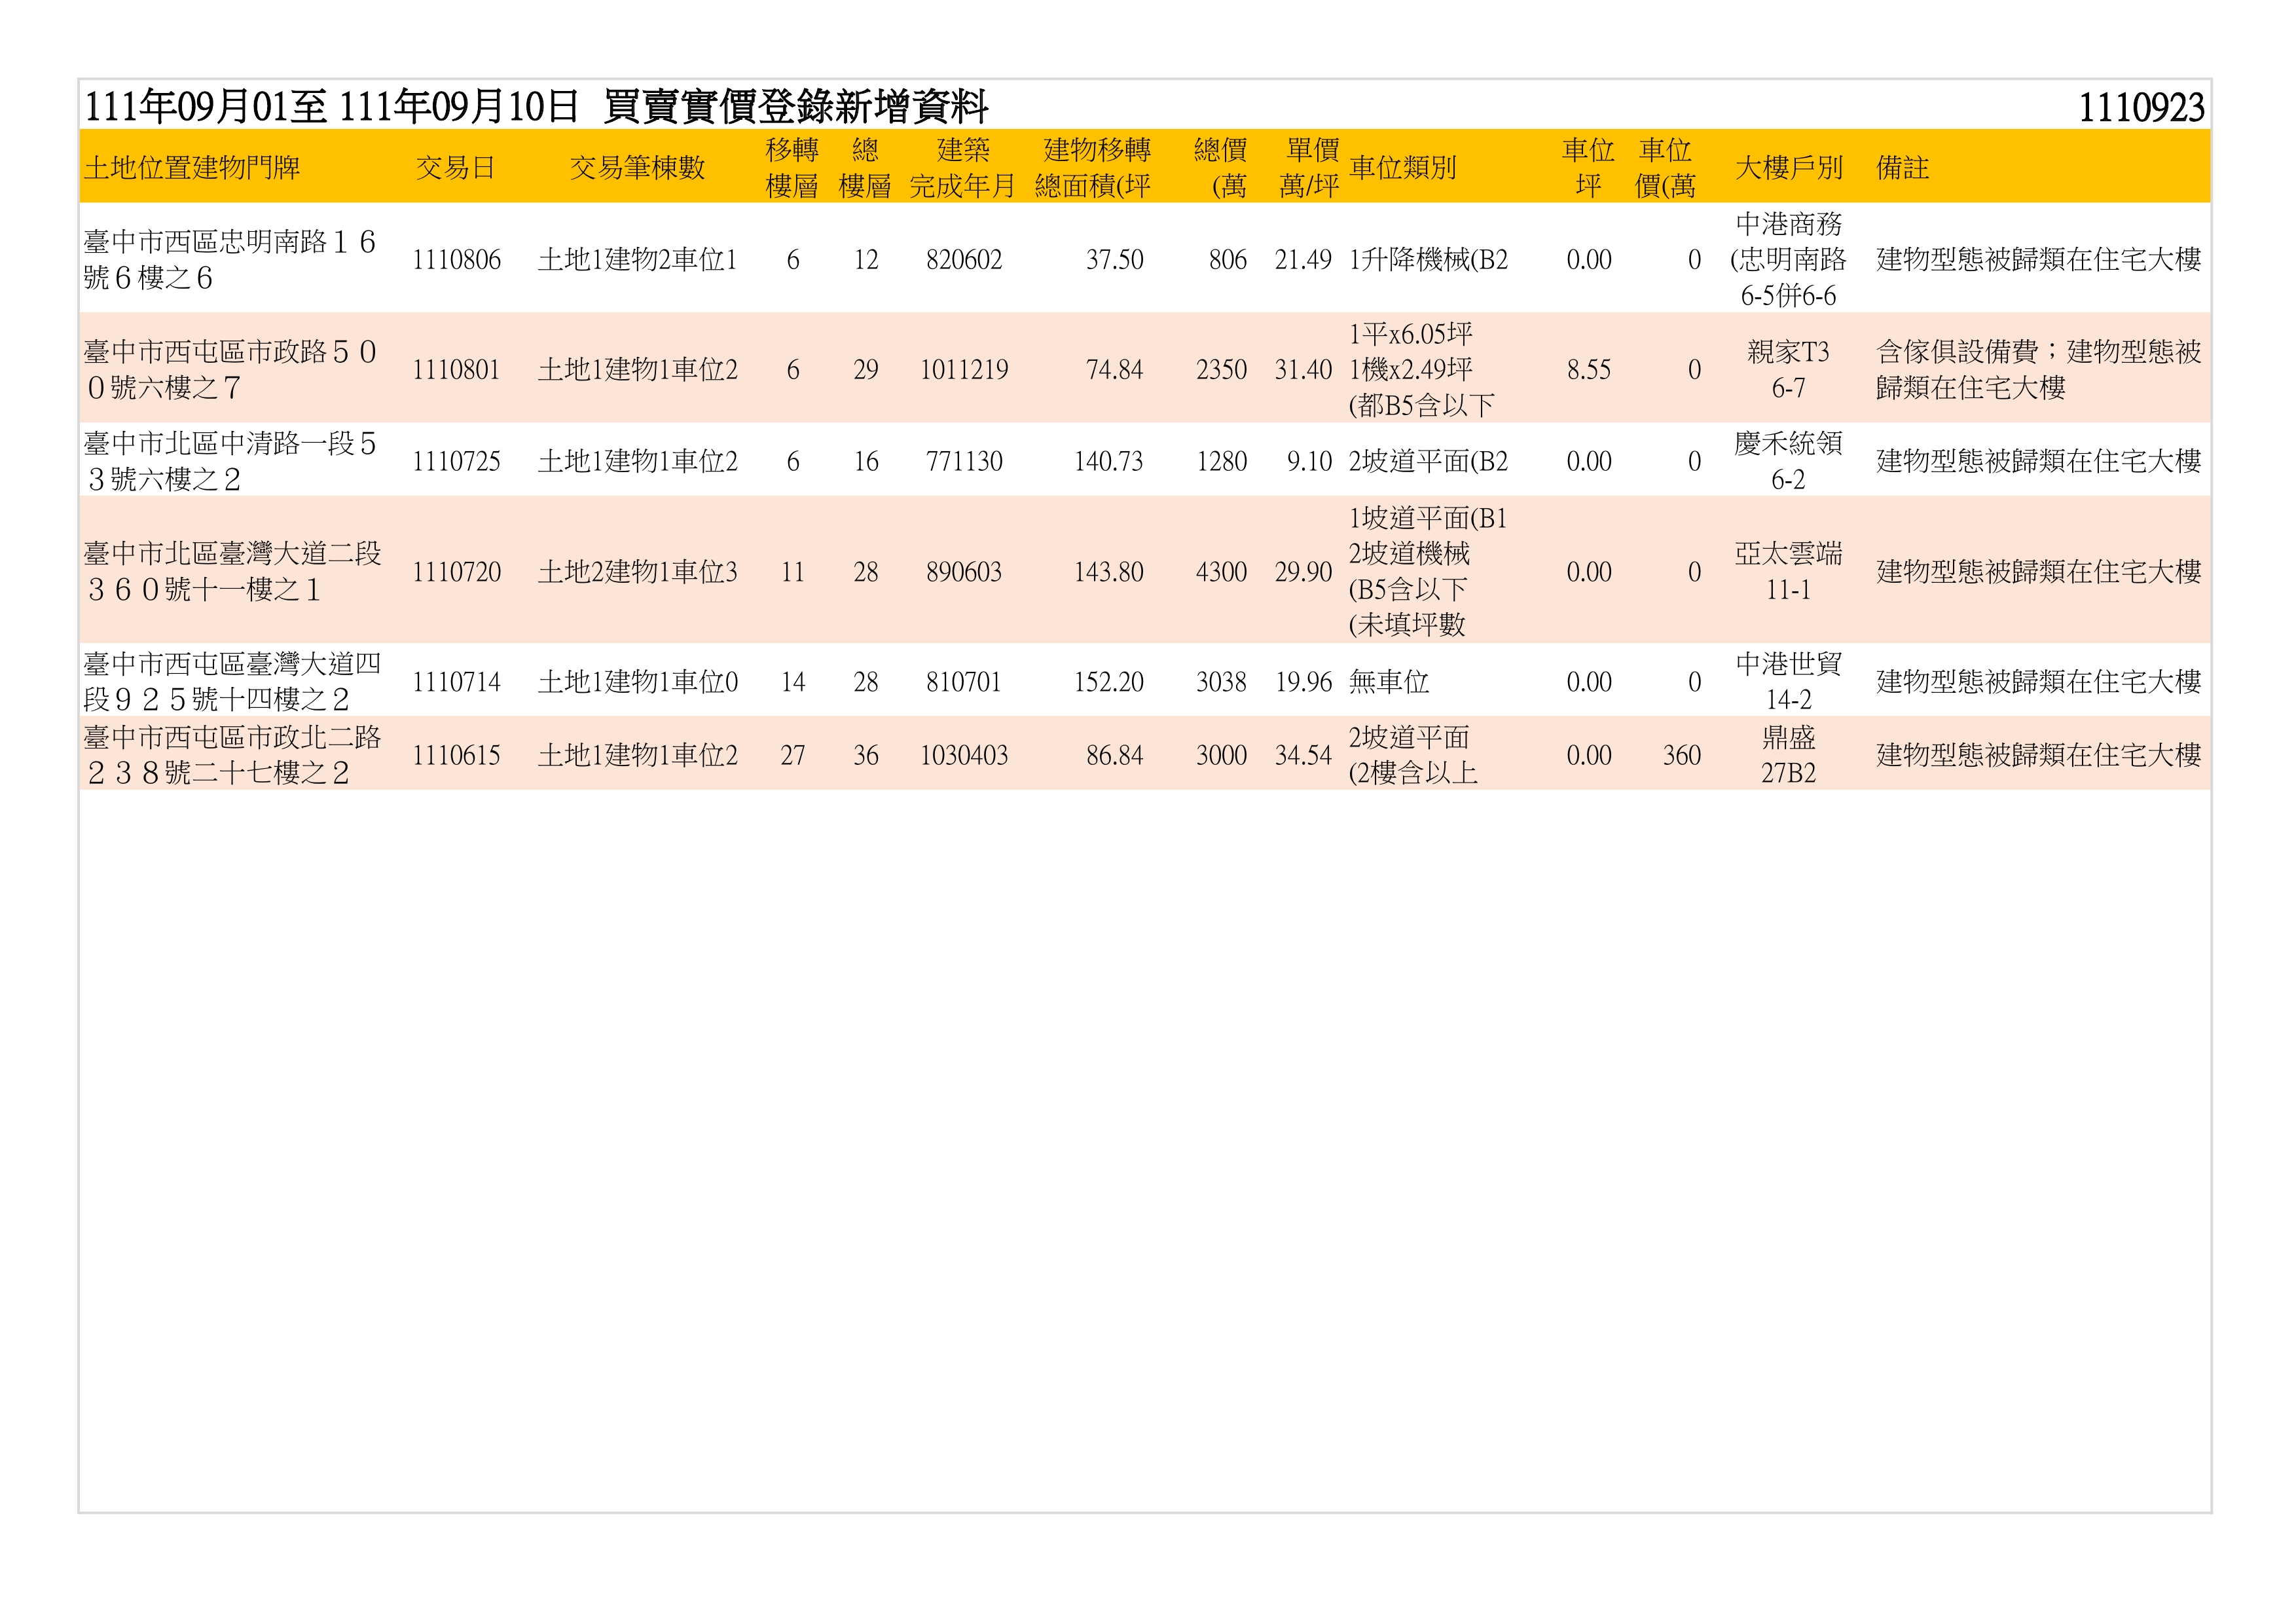Click area value 37.50
This screenshot has height=1624, width=2296.
(1115, 260)
